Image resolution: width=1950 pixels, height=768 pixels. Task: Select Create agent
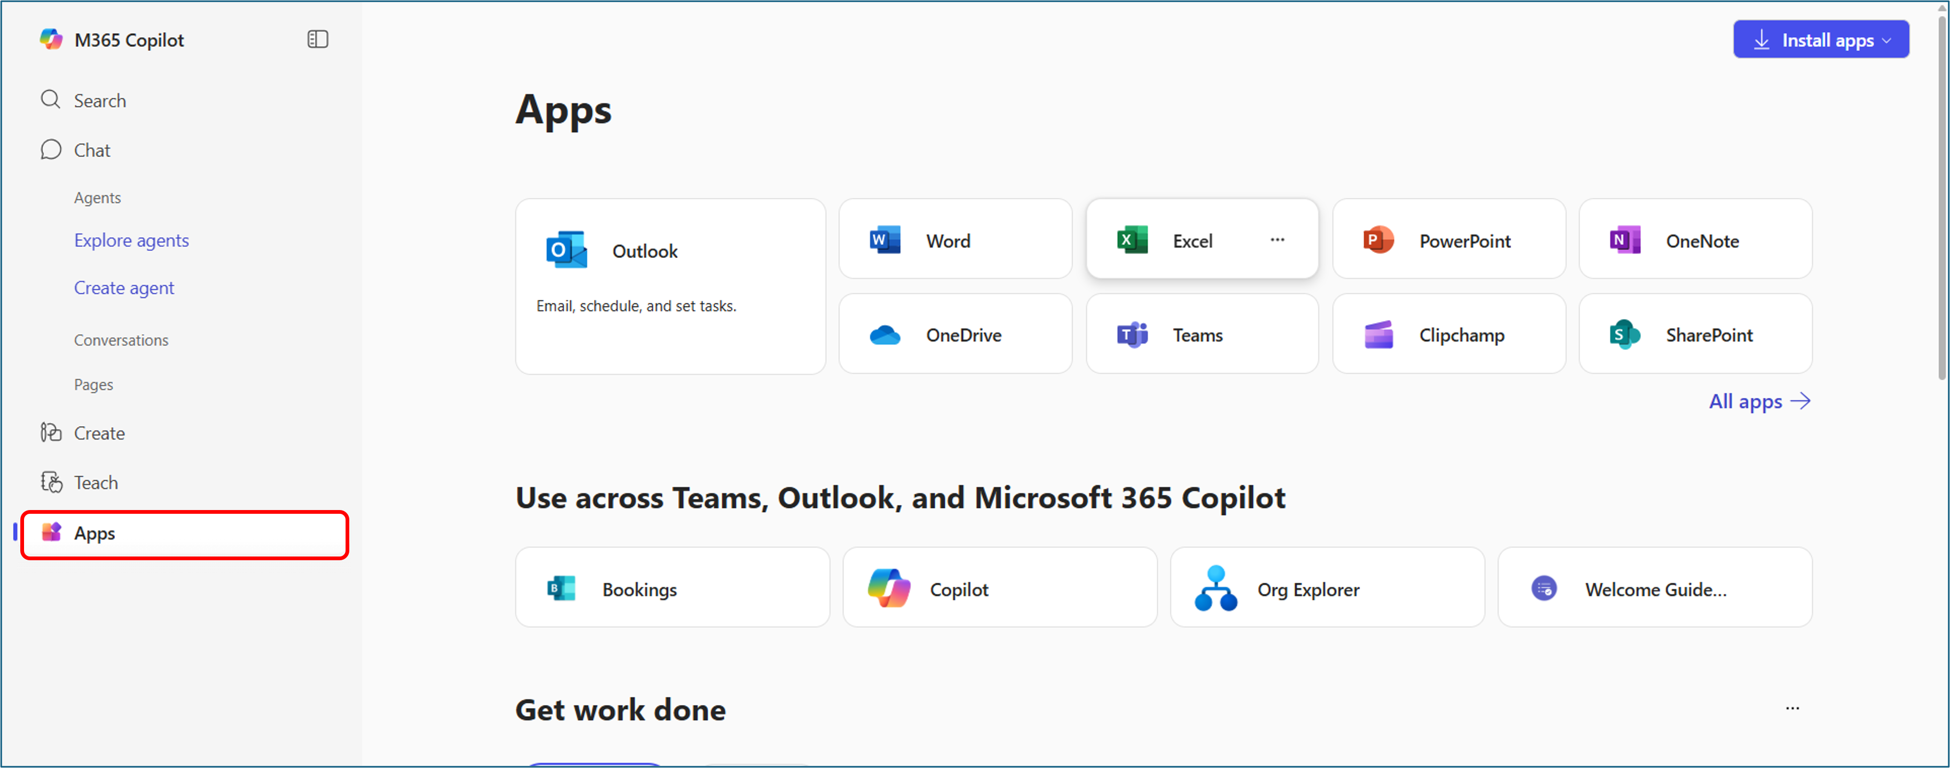click(123, 287)
